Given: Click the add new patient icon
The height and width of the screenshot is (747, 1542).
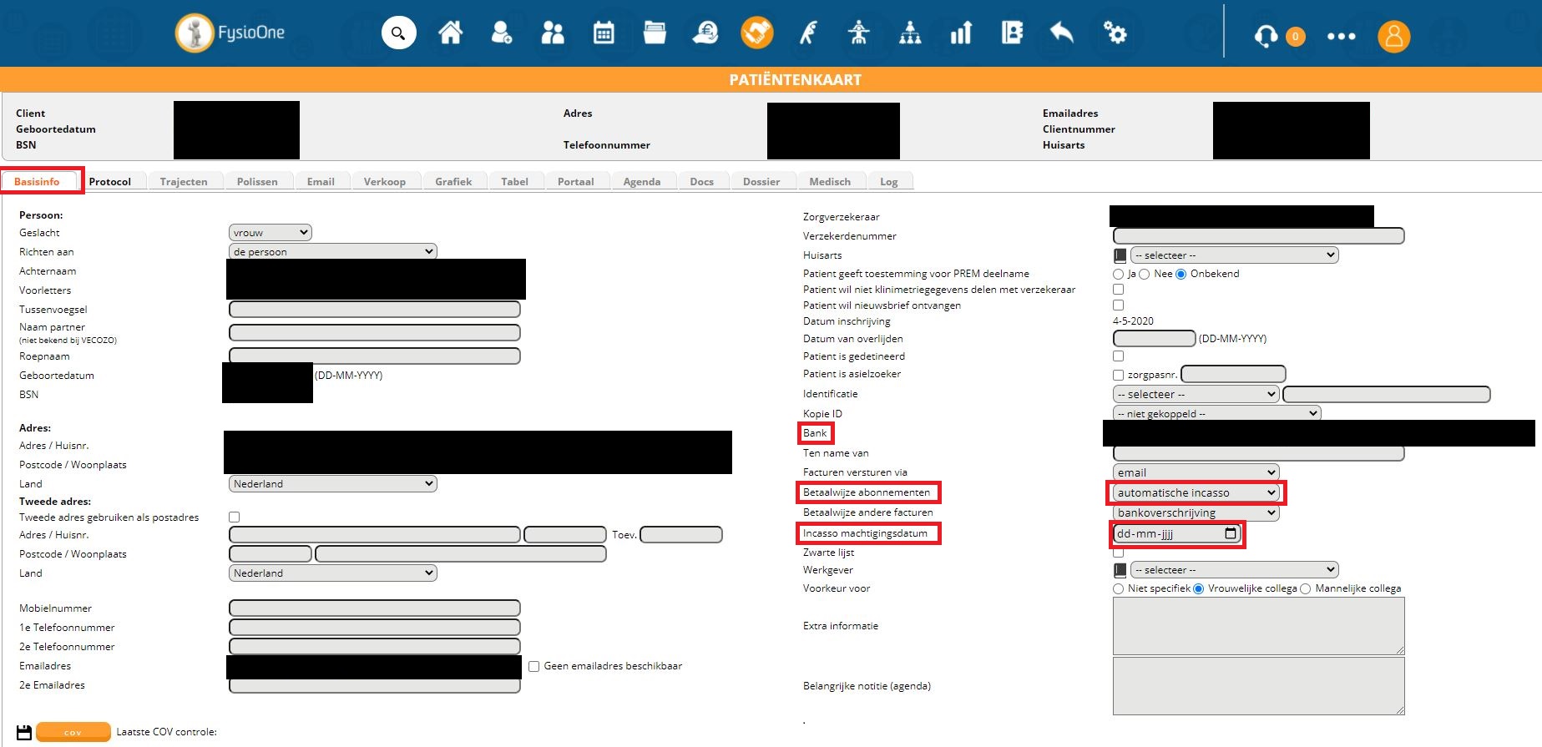Looking at the screenshot, I should [501, 33].
